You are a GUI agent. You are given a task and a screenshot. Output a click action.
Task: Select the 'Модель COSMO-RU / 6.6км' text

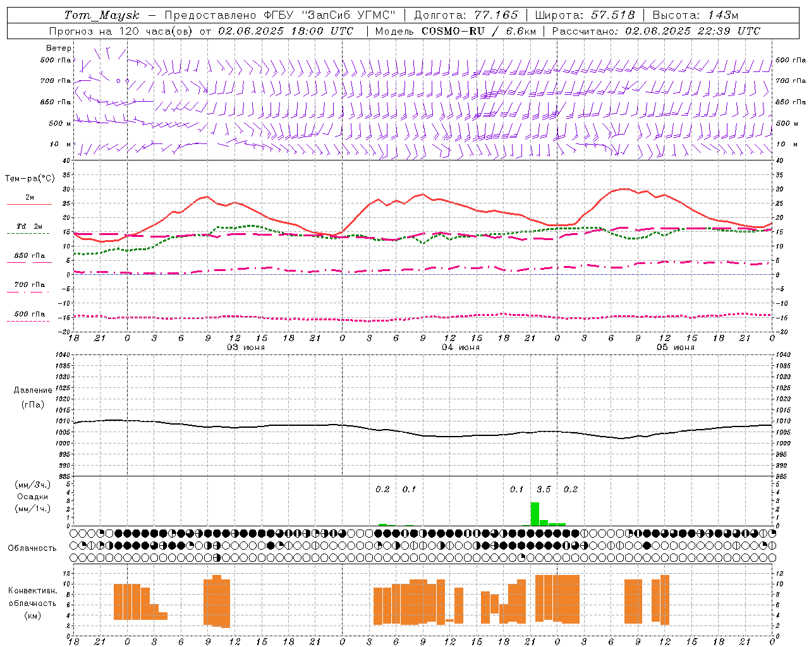(456, 31)
